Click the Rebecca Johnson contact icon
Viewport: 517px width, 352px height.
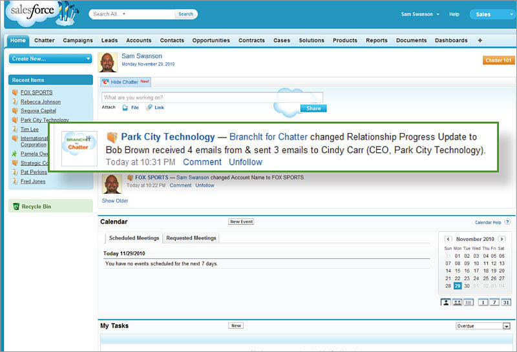tap(15, 102)
